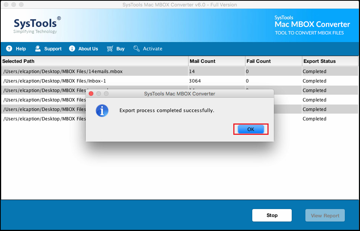Select the Activate key icon
The width and height of the screenshot is (360, 231).
pyautogui.click(x=137, y=48)
